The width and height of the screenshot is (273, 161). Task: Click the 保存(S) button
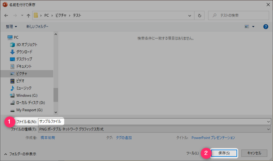(x=224, y=153)
